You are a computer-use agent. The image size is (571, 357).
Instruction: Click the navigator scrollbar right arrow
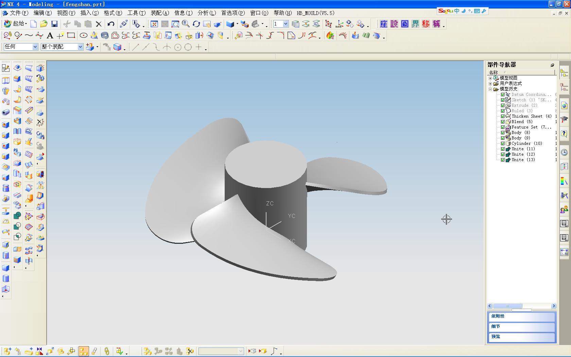pyautogui.click(x=554, y=306)
